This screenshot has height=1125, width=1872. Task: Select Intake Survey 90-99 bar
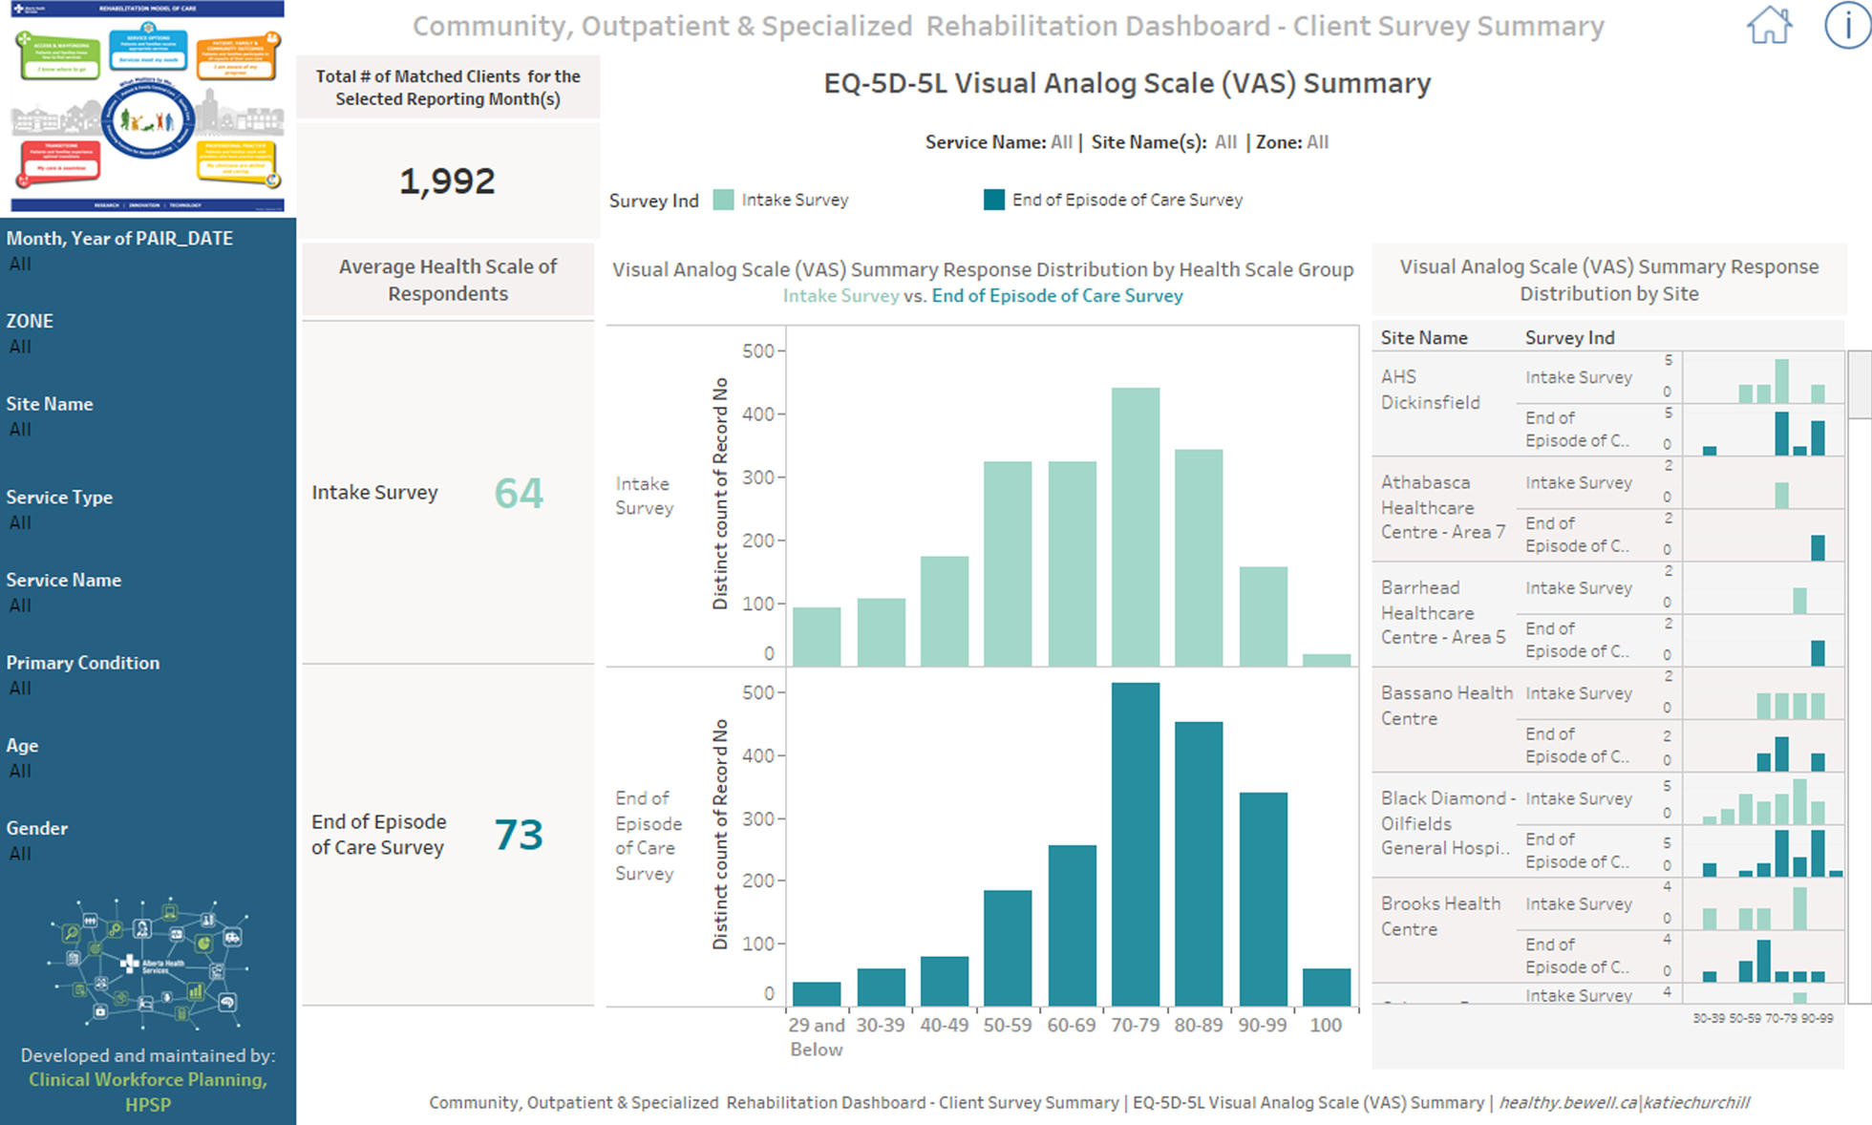tap(1264, 616)
